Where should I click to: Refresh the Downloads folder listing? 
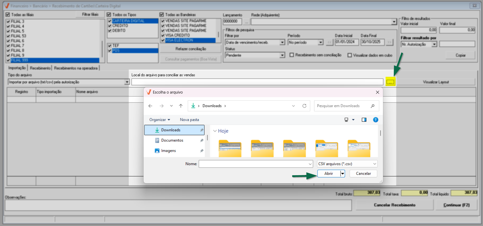[304, 106]
